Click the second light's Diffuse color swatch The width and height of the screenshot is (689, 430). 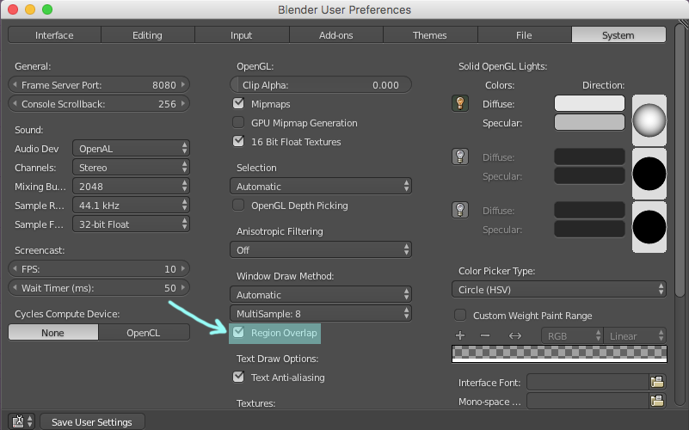(589, 157)
